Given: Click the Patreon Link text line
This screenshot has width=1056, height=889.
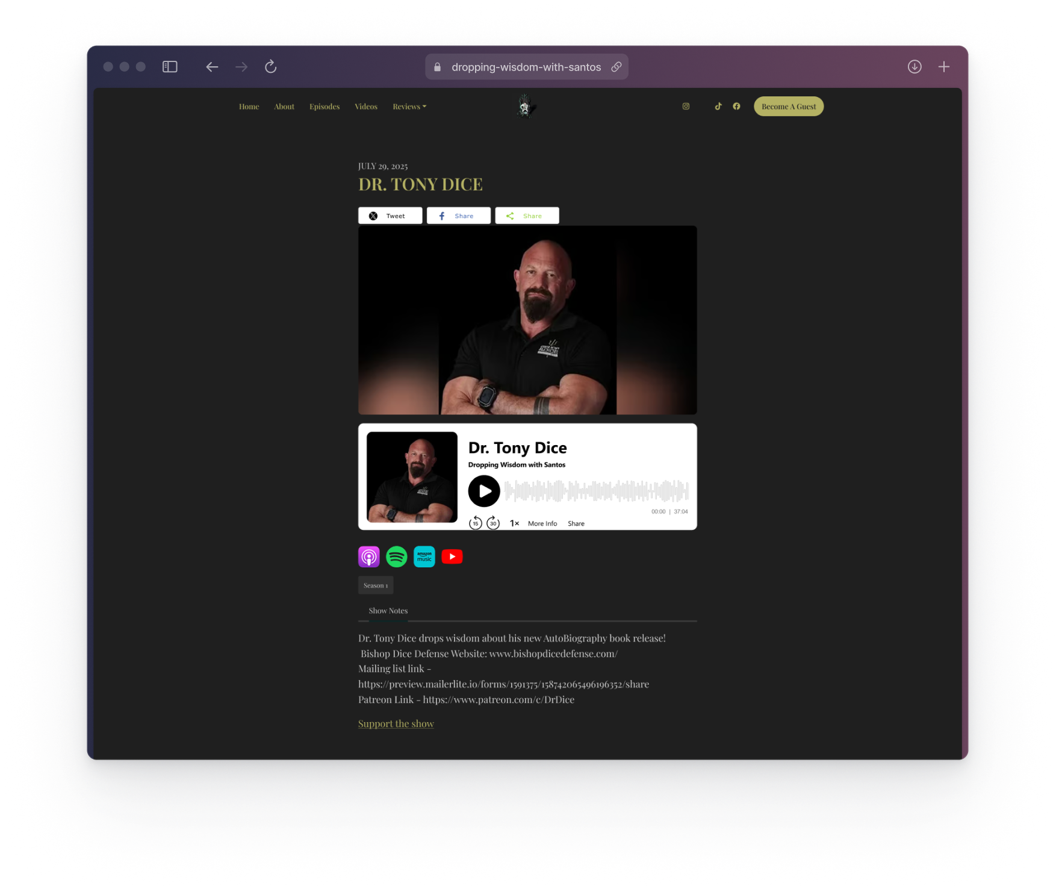Looking at the screenshot, I should [x=467, y=700].
